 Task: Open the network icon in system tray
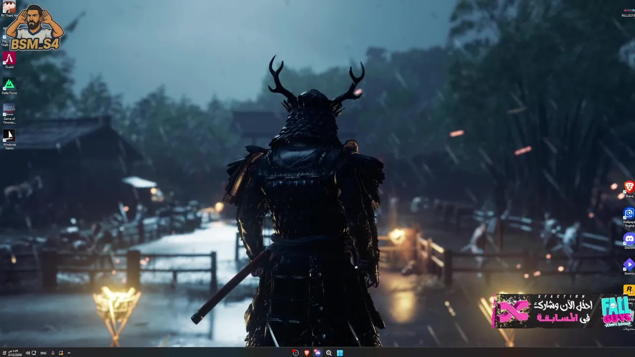pyautogui.click(x=34, y=353)
